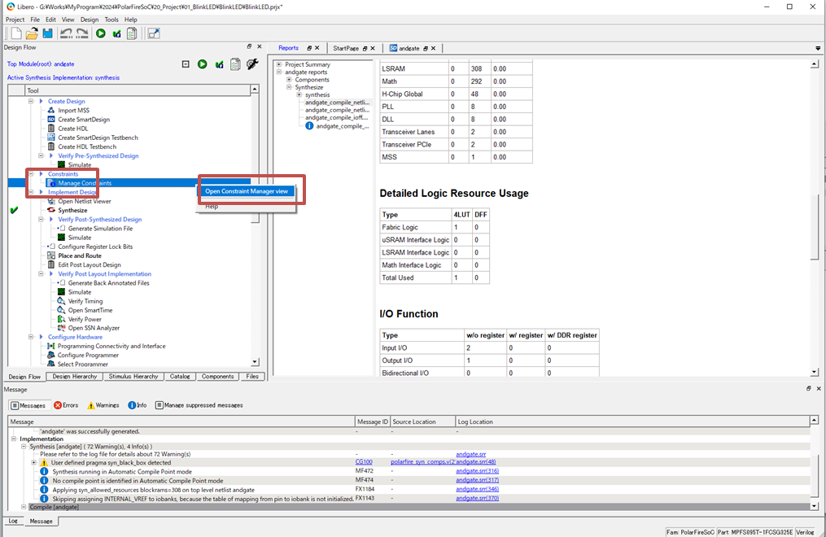826x537 pixels.
Task: Click the Redo arrow in the toolbar
Action: [82, 33]
